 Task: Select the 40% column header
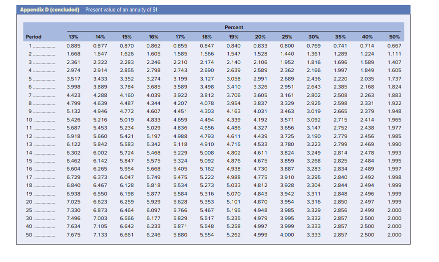(x=367, y=36)
